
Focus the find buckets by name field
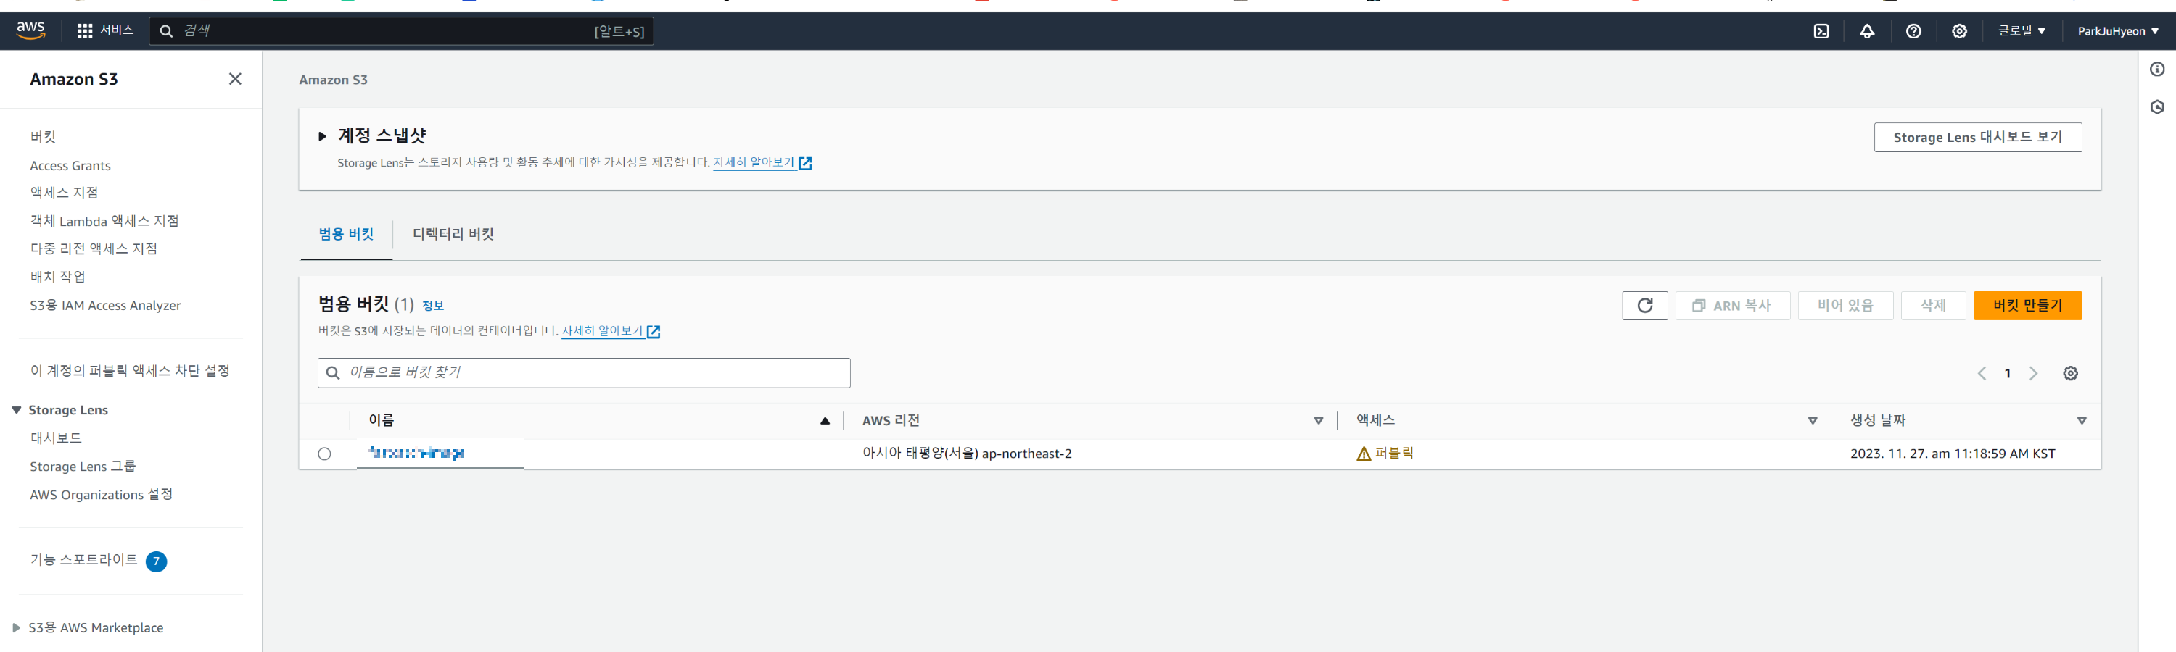click(584, 373)
